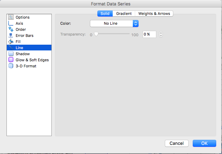Click the Error Bars icon
The width and height of the screenshot is (222, 154).
point(11,36)
